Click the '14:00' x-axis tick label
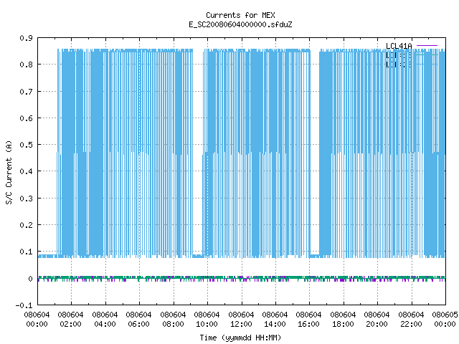Viewport: 459px width, 344px height. point(275,324)
